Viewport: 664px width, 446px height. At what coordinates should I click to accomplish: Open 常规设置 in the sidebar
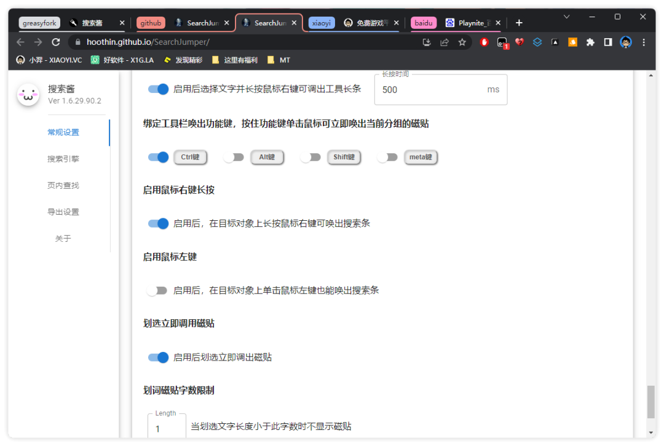[x=63, y=132]
